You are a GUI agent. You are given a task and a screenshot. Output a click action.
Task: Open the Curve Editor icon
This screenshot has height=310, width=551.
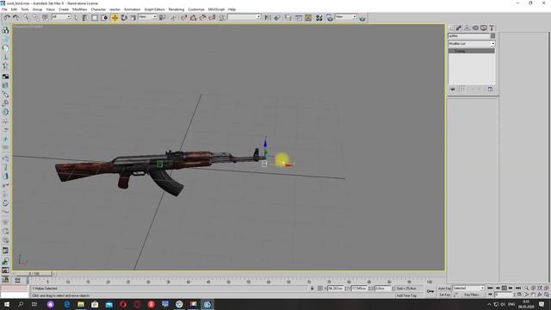coord(299,17)
